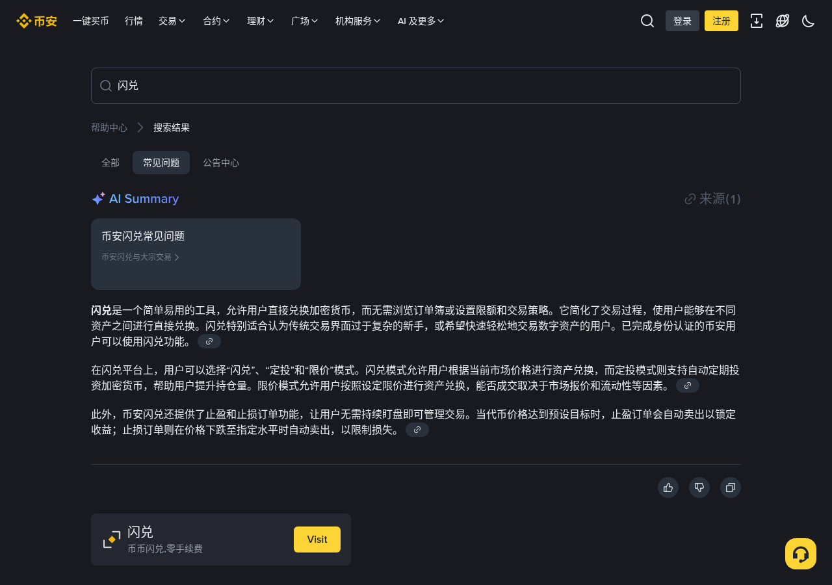Click the thumbs down feedback icon
Screen dimensions: 832x585
point(699,487)
